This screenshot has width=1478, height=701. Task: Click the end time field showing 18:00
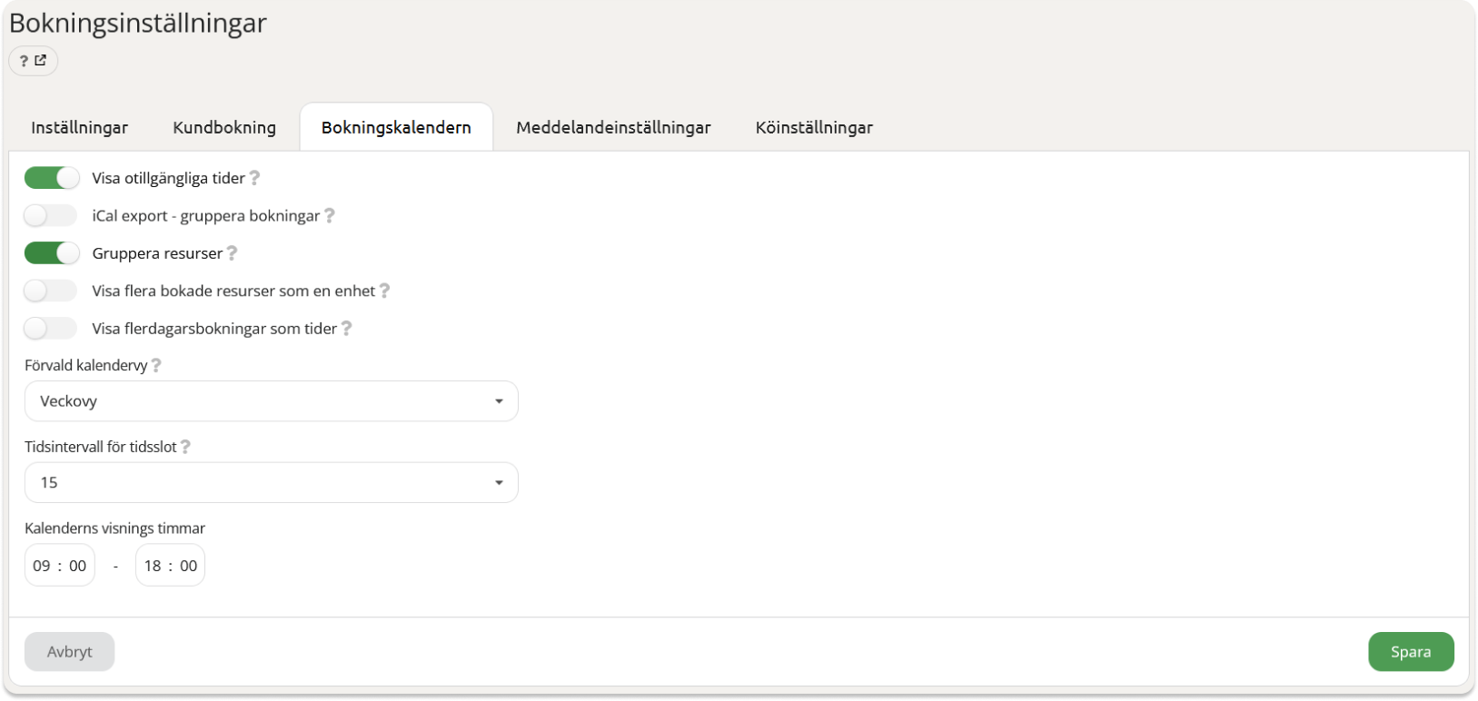(171, 566)
